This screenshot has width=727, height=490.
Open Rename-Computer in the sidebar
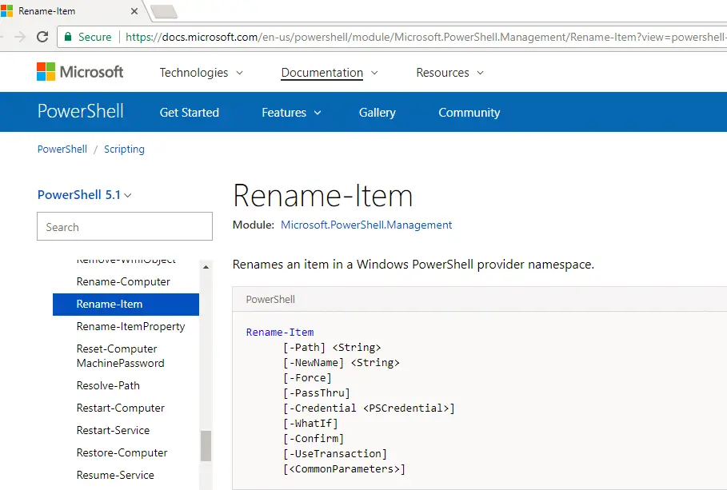click(x=123, y=282)
